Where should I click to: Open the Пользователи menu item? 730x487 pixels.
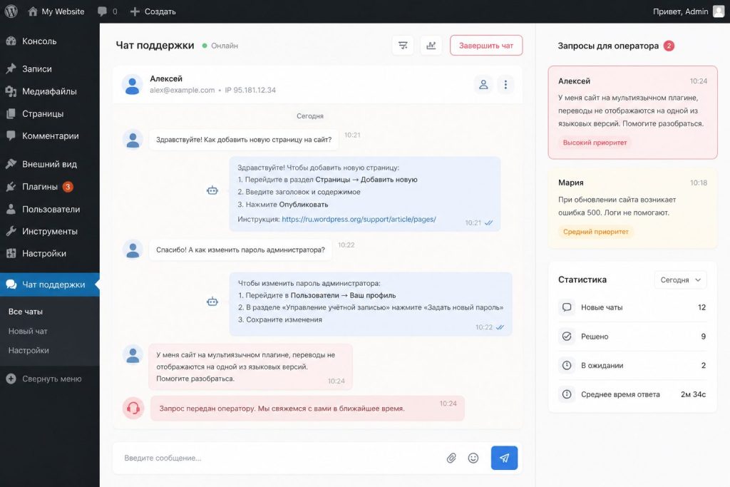point(50,209)
